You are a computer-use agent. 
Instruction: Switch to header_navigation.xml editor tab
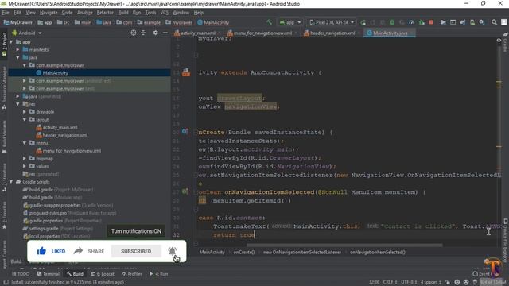click(x=332, y=33)
